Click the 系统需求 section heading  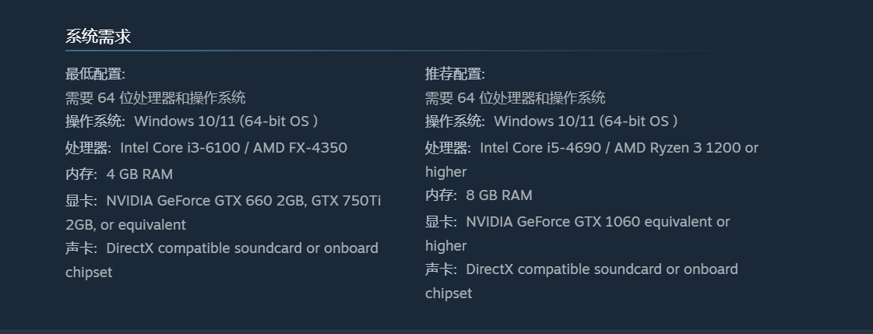click(x=98, y=36)
